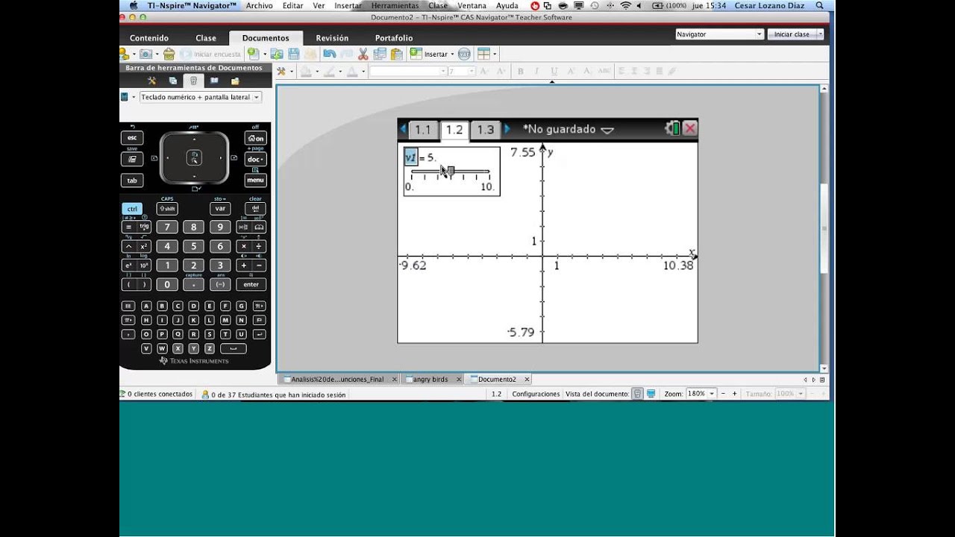Toggle italic formatting
The height and width of the screenshot is (537, 955).
coord(537,72)
